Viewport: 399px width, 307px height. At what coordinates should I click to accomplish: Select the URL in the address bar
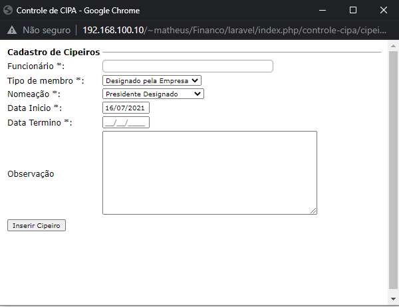233,31
